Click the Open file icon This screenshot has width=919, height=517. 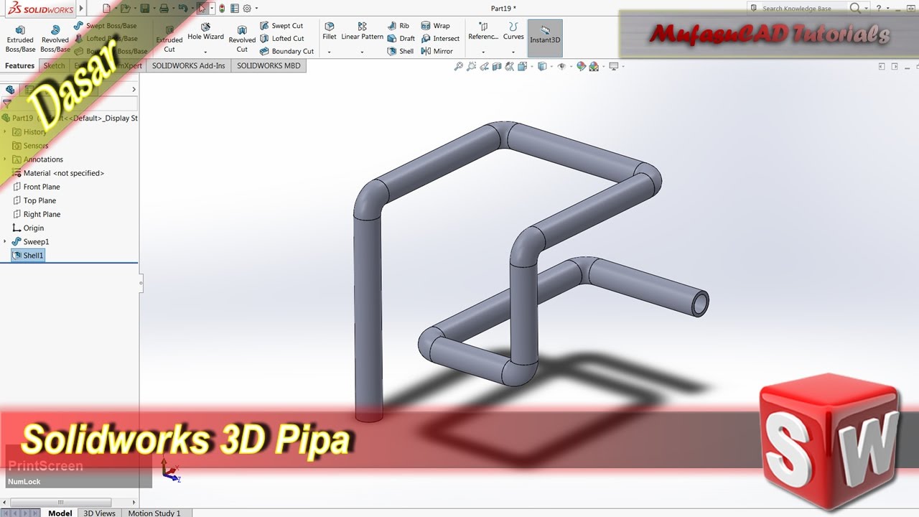[x=126, y=9]
